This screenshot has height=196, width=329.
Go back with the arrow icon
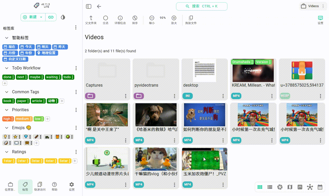[99, 6]
